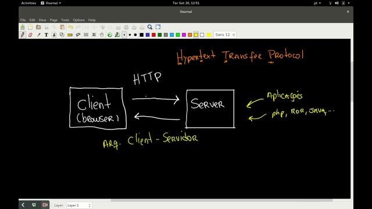Open the pt keyboard layout menu

317,3
